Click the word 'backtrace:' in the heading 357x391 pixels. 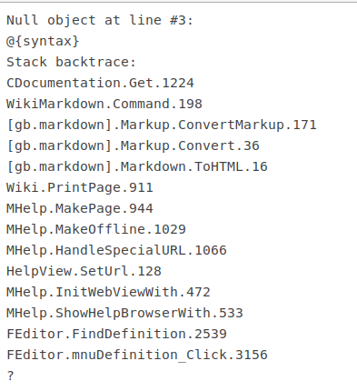(95, 62)
